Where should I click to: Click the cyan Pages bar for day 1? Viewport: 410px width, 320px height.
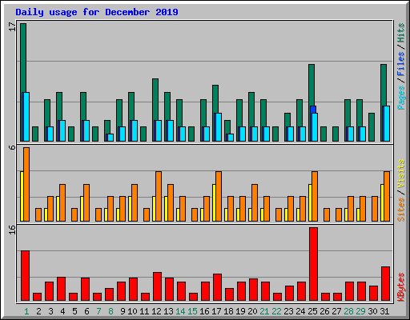[26, 117]
